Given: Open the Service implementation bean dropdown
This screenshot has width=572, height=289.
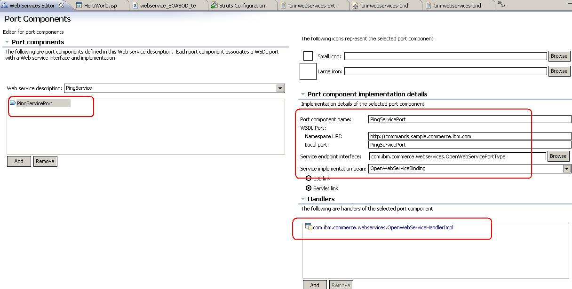Looking at the screenshot, I should (x=566, y=169).
